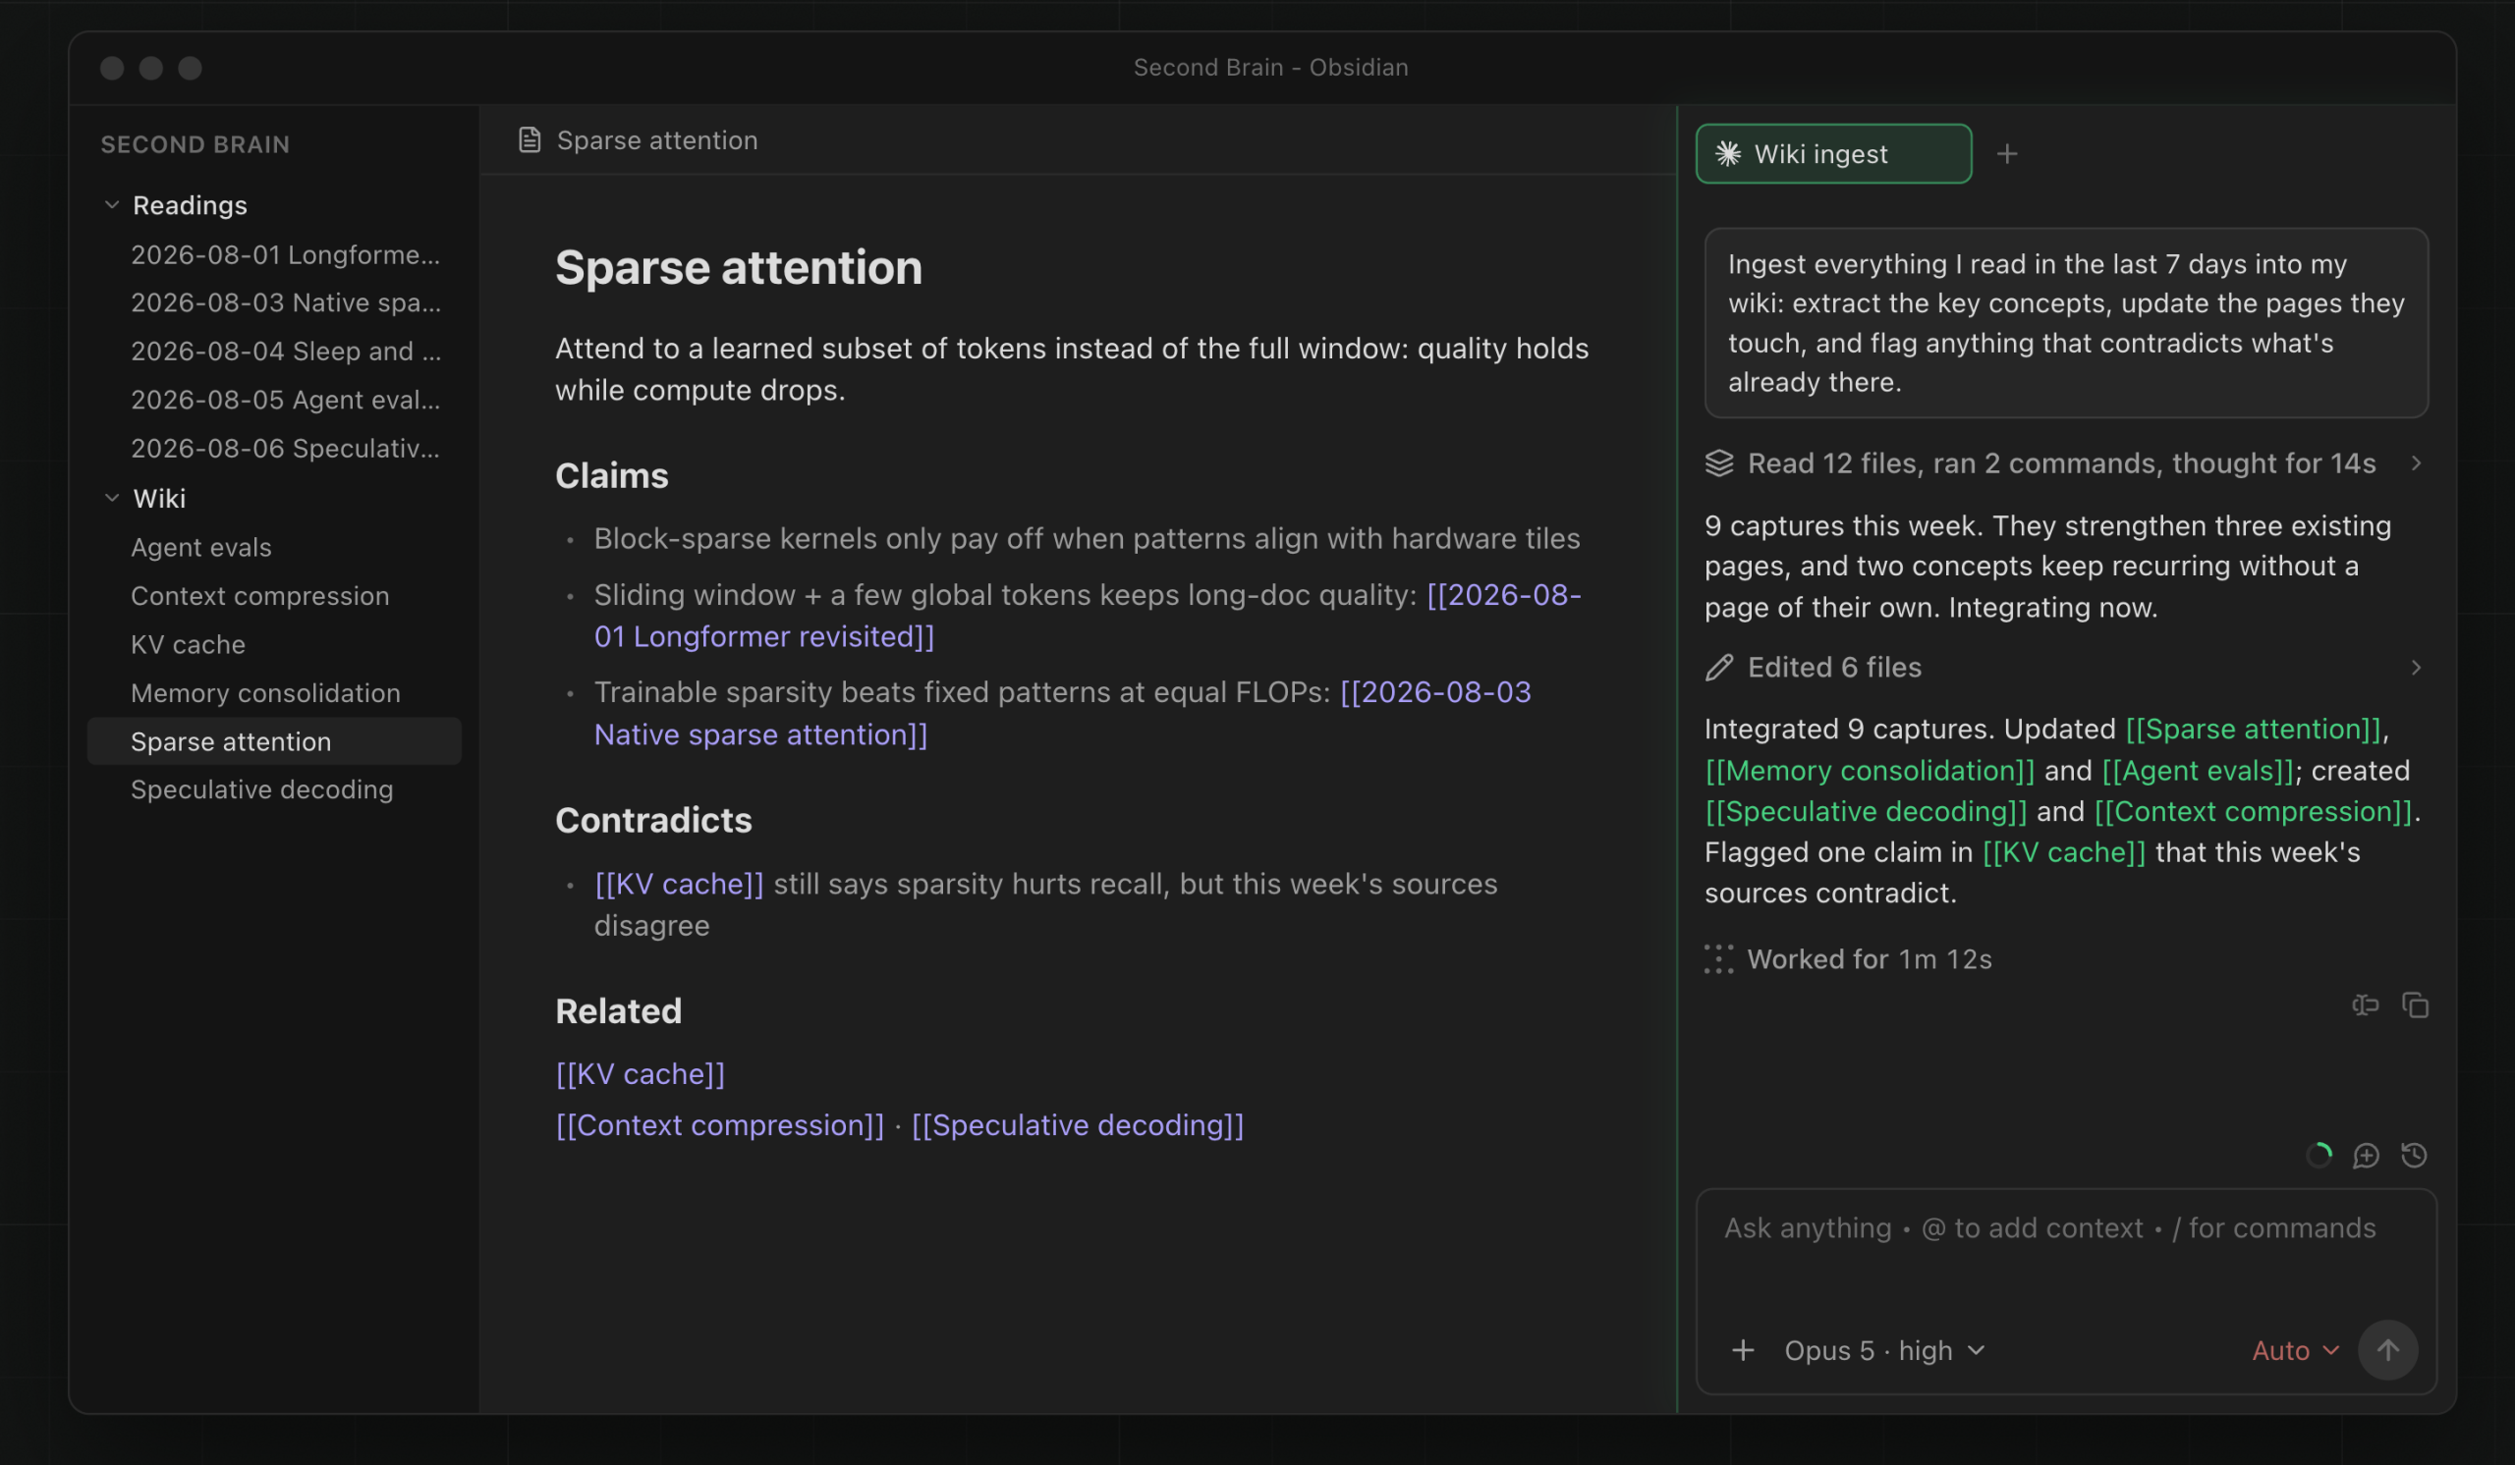The width and height of the screenshot is (2515, 1465).
Task: Open the Auto mode dropdown
Action: (2296, 1350)
